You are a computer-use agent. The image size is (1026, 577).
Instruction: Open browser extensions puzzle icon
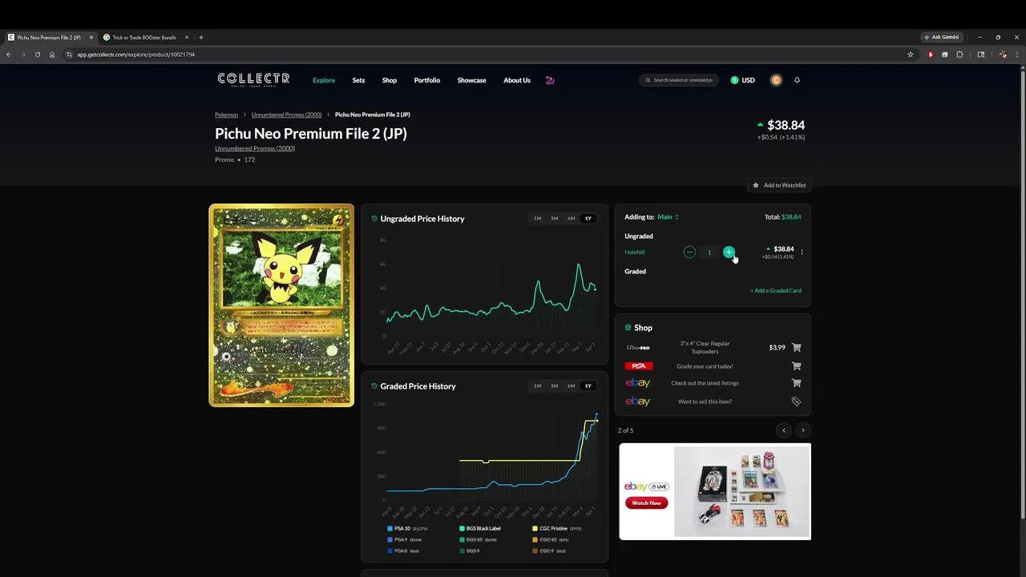(959, 54)
